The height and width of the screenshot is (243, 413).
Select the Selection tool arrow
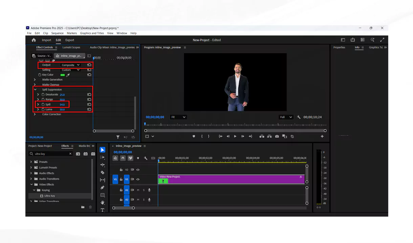click(x=103, y=150)
